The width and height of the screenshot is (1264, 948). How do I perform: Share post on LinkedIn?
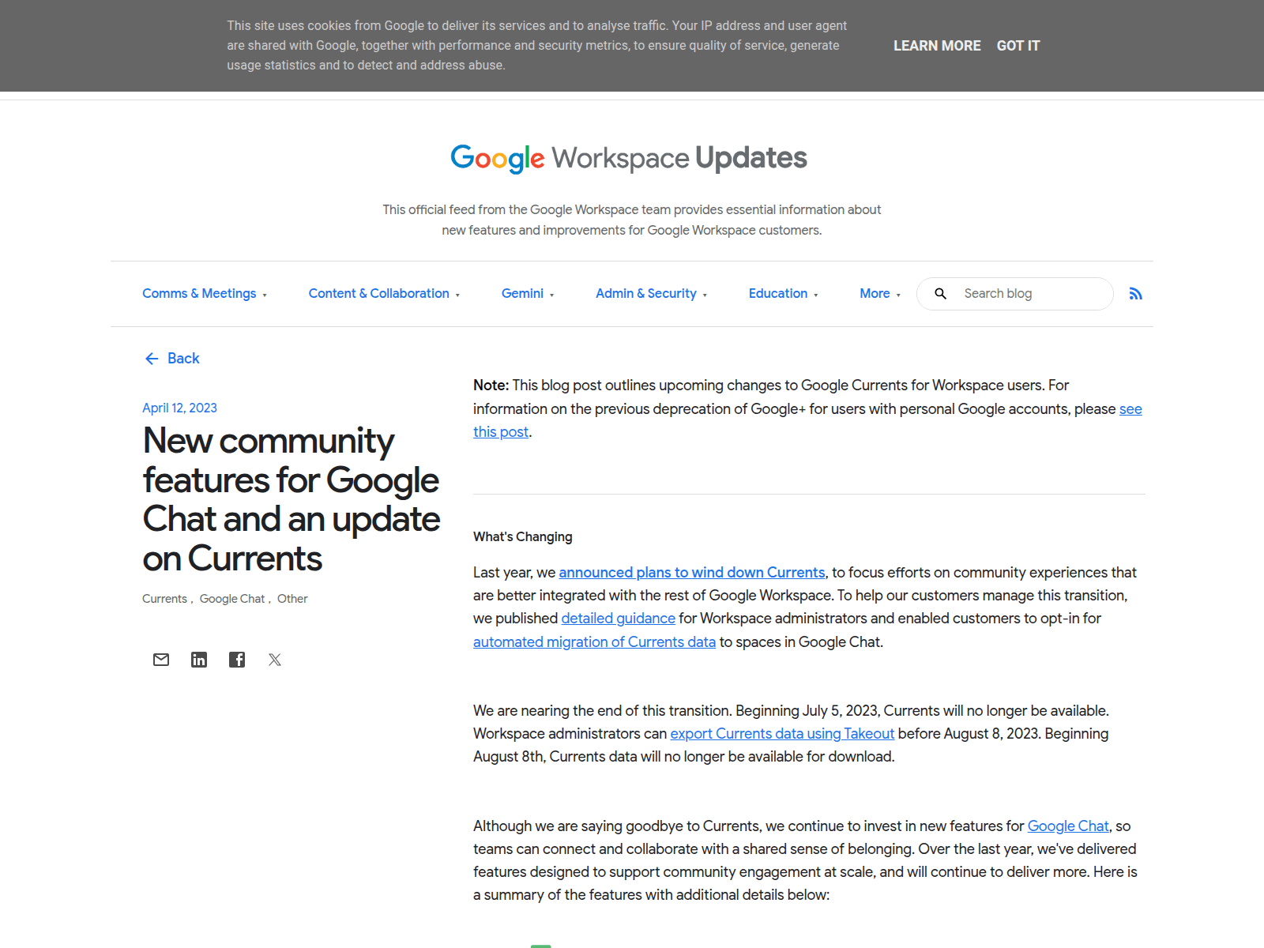[199, 660]
